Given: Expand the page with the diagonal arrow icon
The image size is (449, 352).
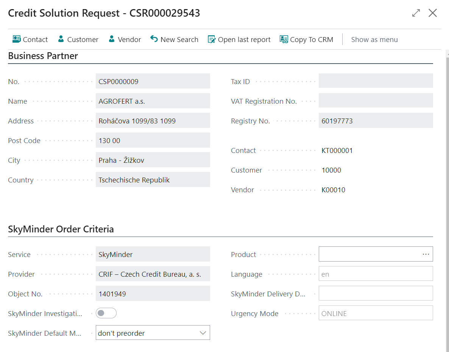Looking at the screenshot, I should tap(416, 12).
